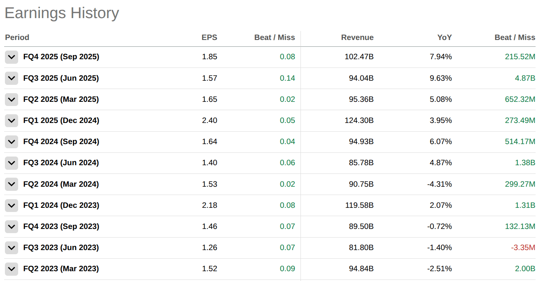Expand the FQ1 2024 (Dec 2023) row details
The height and width of the screenshot is (281, 539).
11,205
